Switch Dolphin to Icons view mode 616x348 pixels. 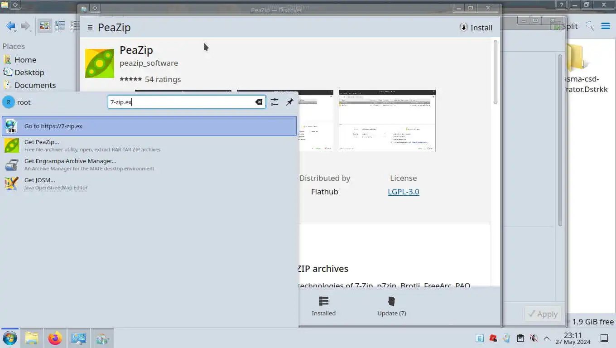[44, 26]
